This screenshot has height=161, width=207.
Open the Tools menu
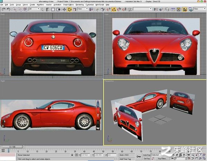12,5
